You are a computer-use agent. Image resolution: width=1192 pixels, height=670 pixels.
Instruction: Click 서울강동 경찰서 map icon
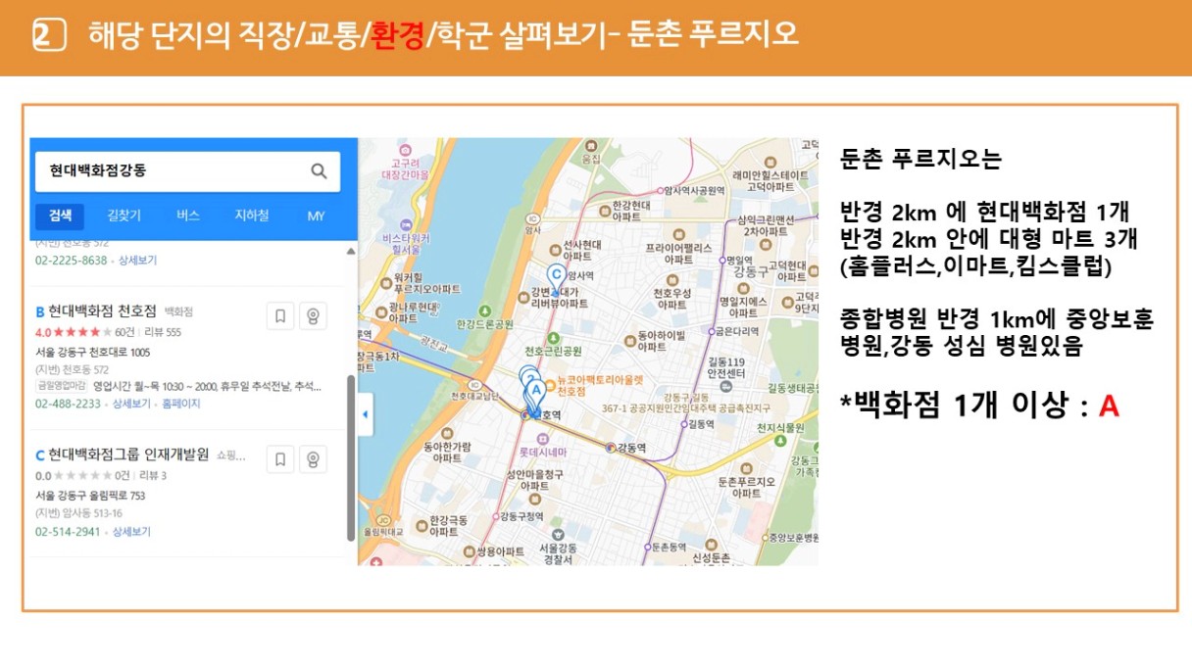point(558,535)
